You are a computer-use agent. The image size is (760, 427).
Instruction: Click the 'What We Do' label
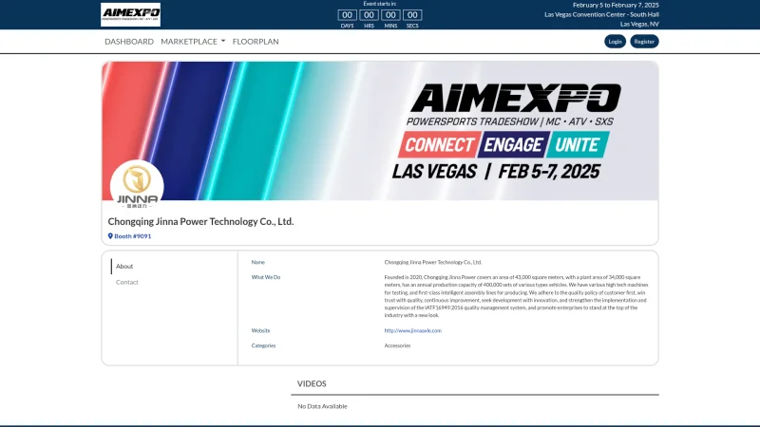click(x=266, y=277)
